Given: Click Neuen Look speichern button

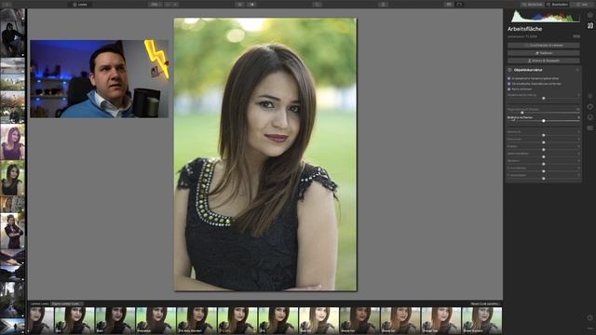Looking at the screenshot, I should click(485, 304).
